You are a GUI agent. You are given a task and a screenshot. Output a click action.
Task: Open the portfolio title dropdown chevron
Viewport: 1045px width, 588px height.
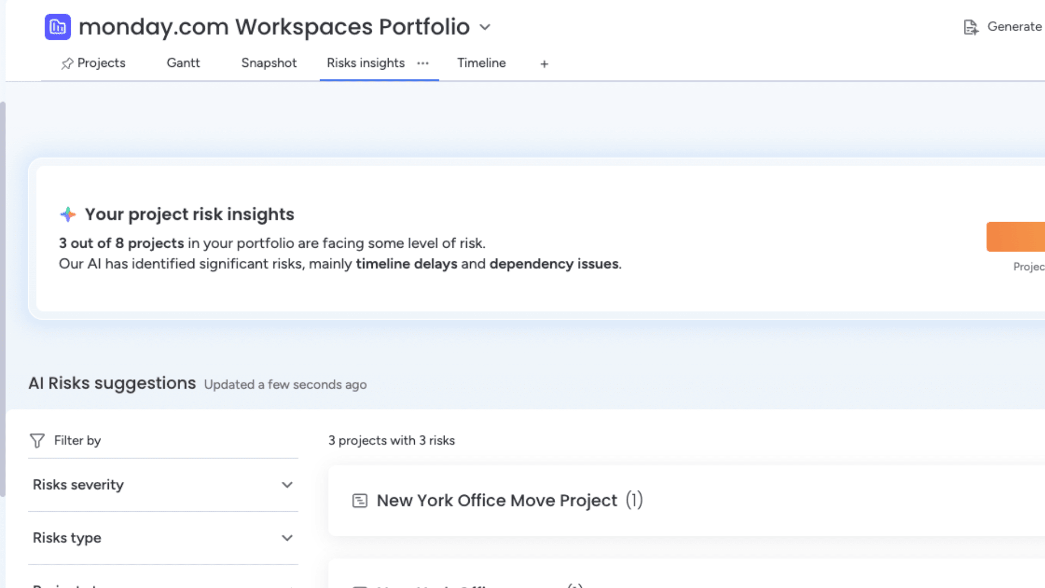tap(485, 27)
